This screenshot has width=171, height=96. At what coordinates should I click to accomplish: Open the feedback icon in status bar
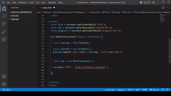(163, 90)
